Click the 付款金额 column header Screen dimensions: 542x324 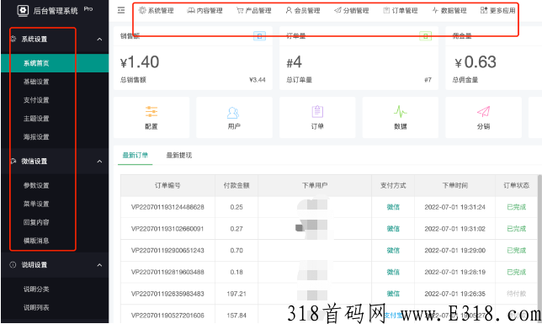click(x=236, y=186)
